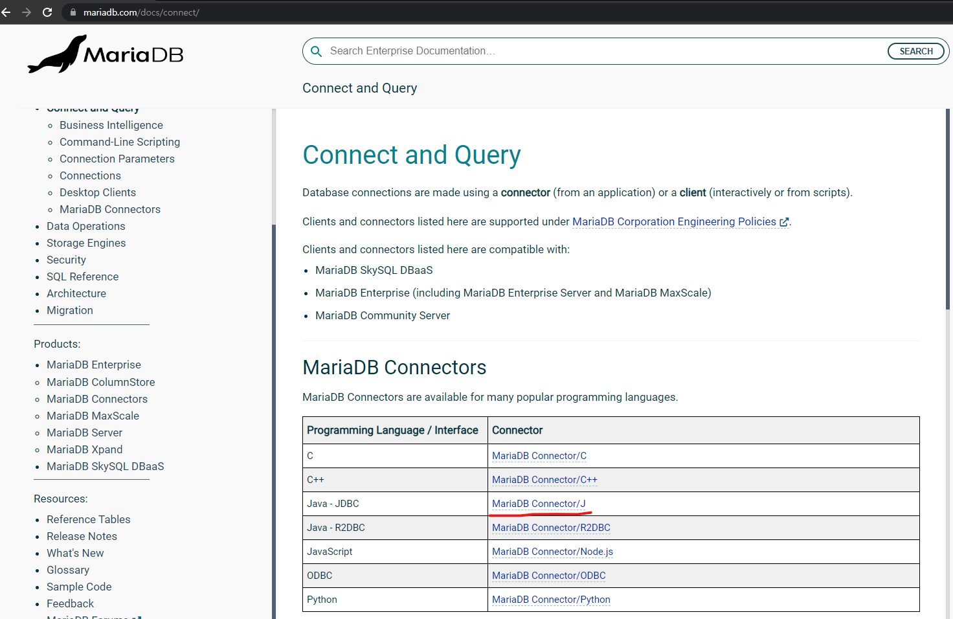Open Desktop Clients sidebar link
The image size is (953, 619).
pos(98,192)
